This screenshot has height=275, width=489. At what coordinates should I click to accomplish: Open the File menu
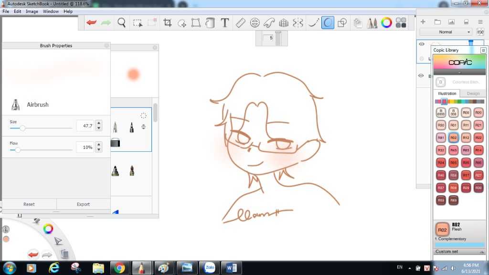(x=6, y=11)
